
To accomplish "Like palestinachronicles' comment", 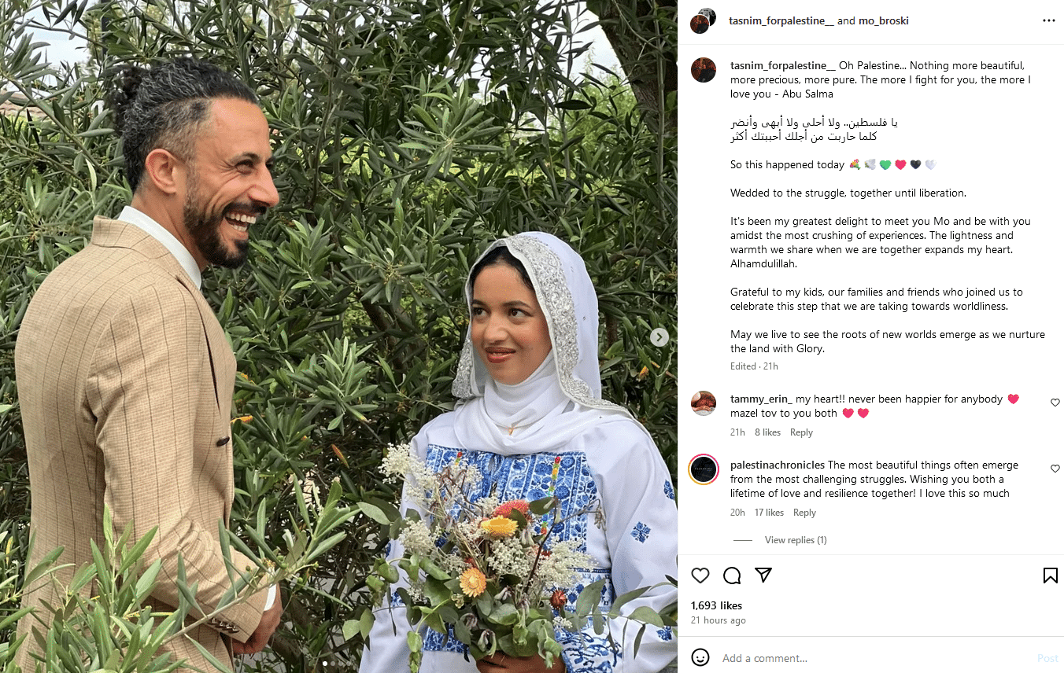I will (x=1055, y=469).
